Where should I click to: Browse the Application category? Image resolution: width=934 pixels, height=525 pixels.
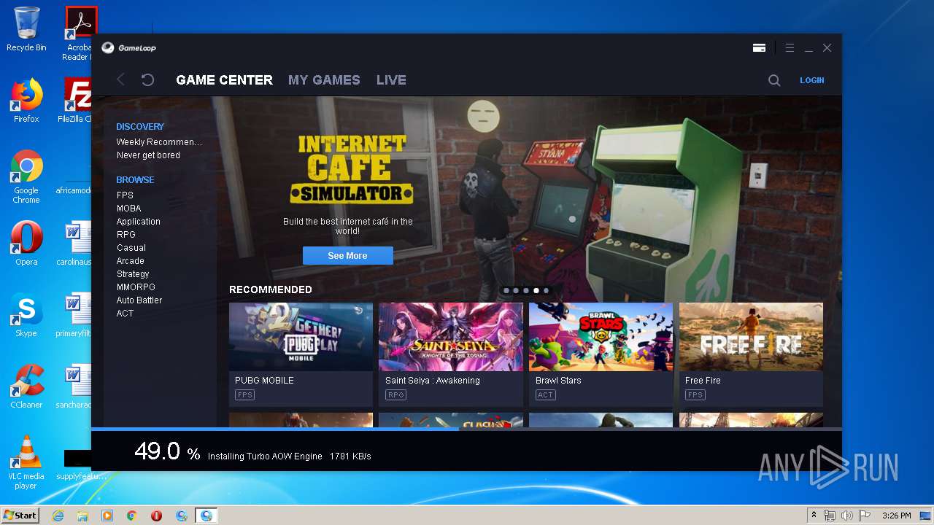(138, 222)
